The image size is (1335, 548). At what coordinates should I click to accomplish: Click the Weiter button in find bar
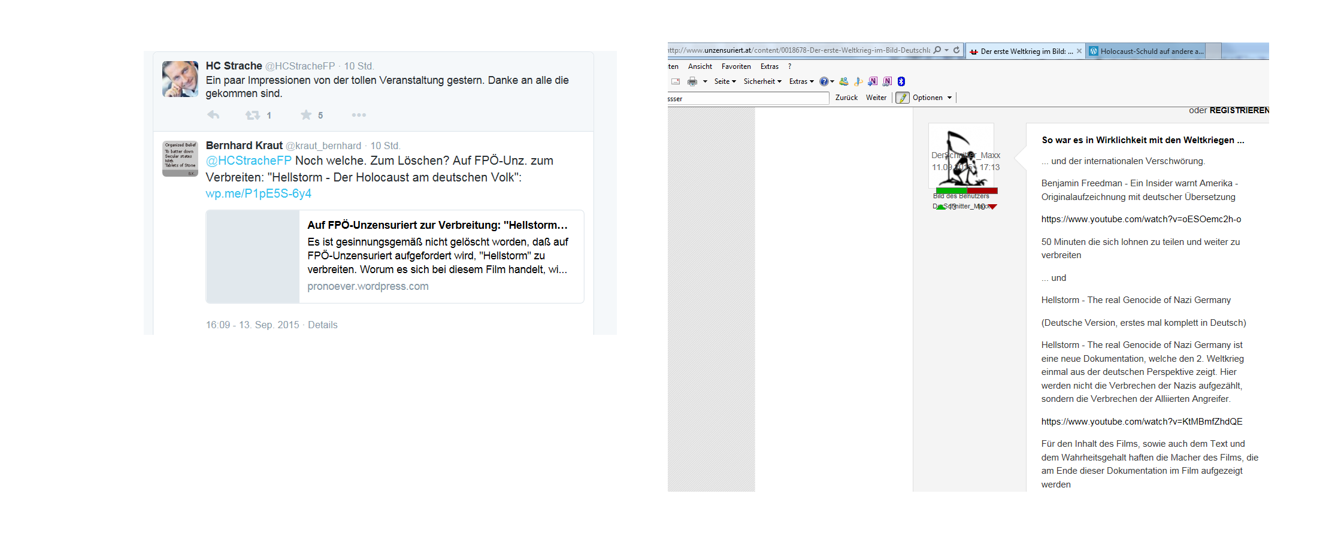pyautogui.click(x=876, y=98)
